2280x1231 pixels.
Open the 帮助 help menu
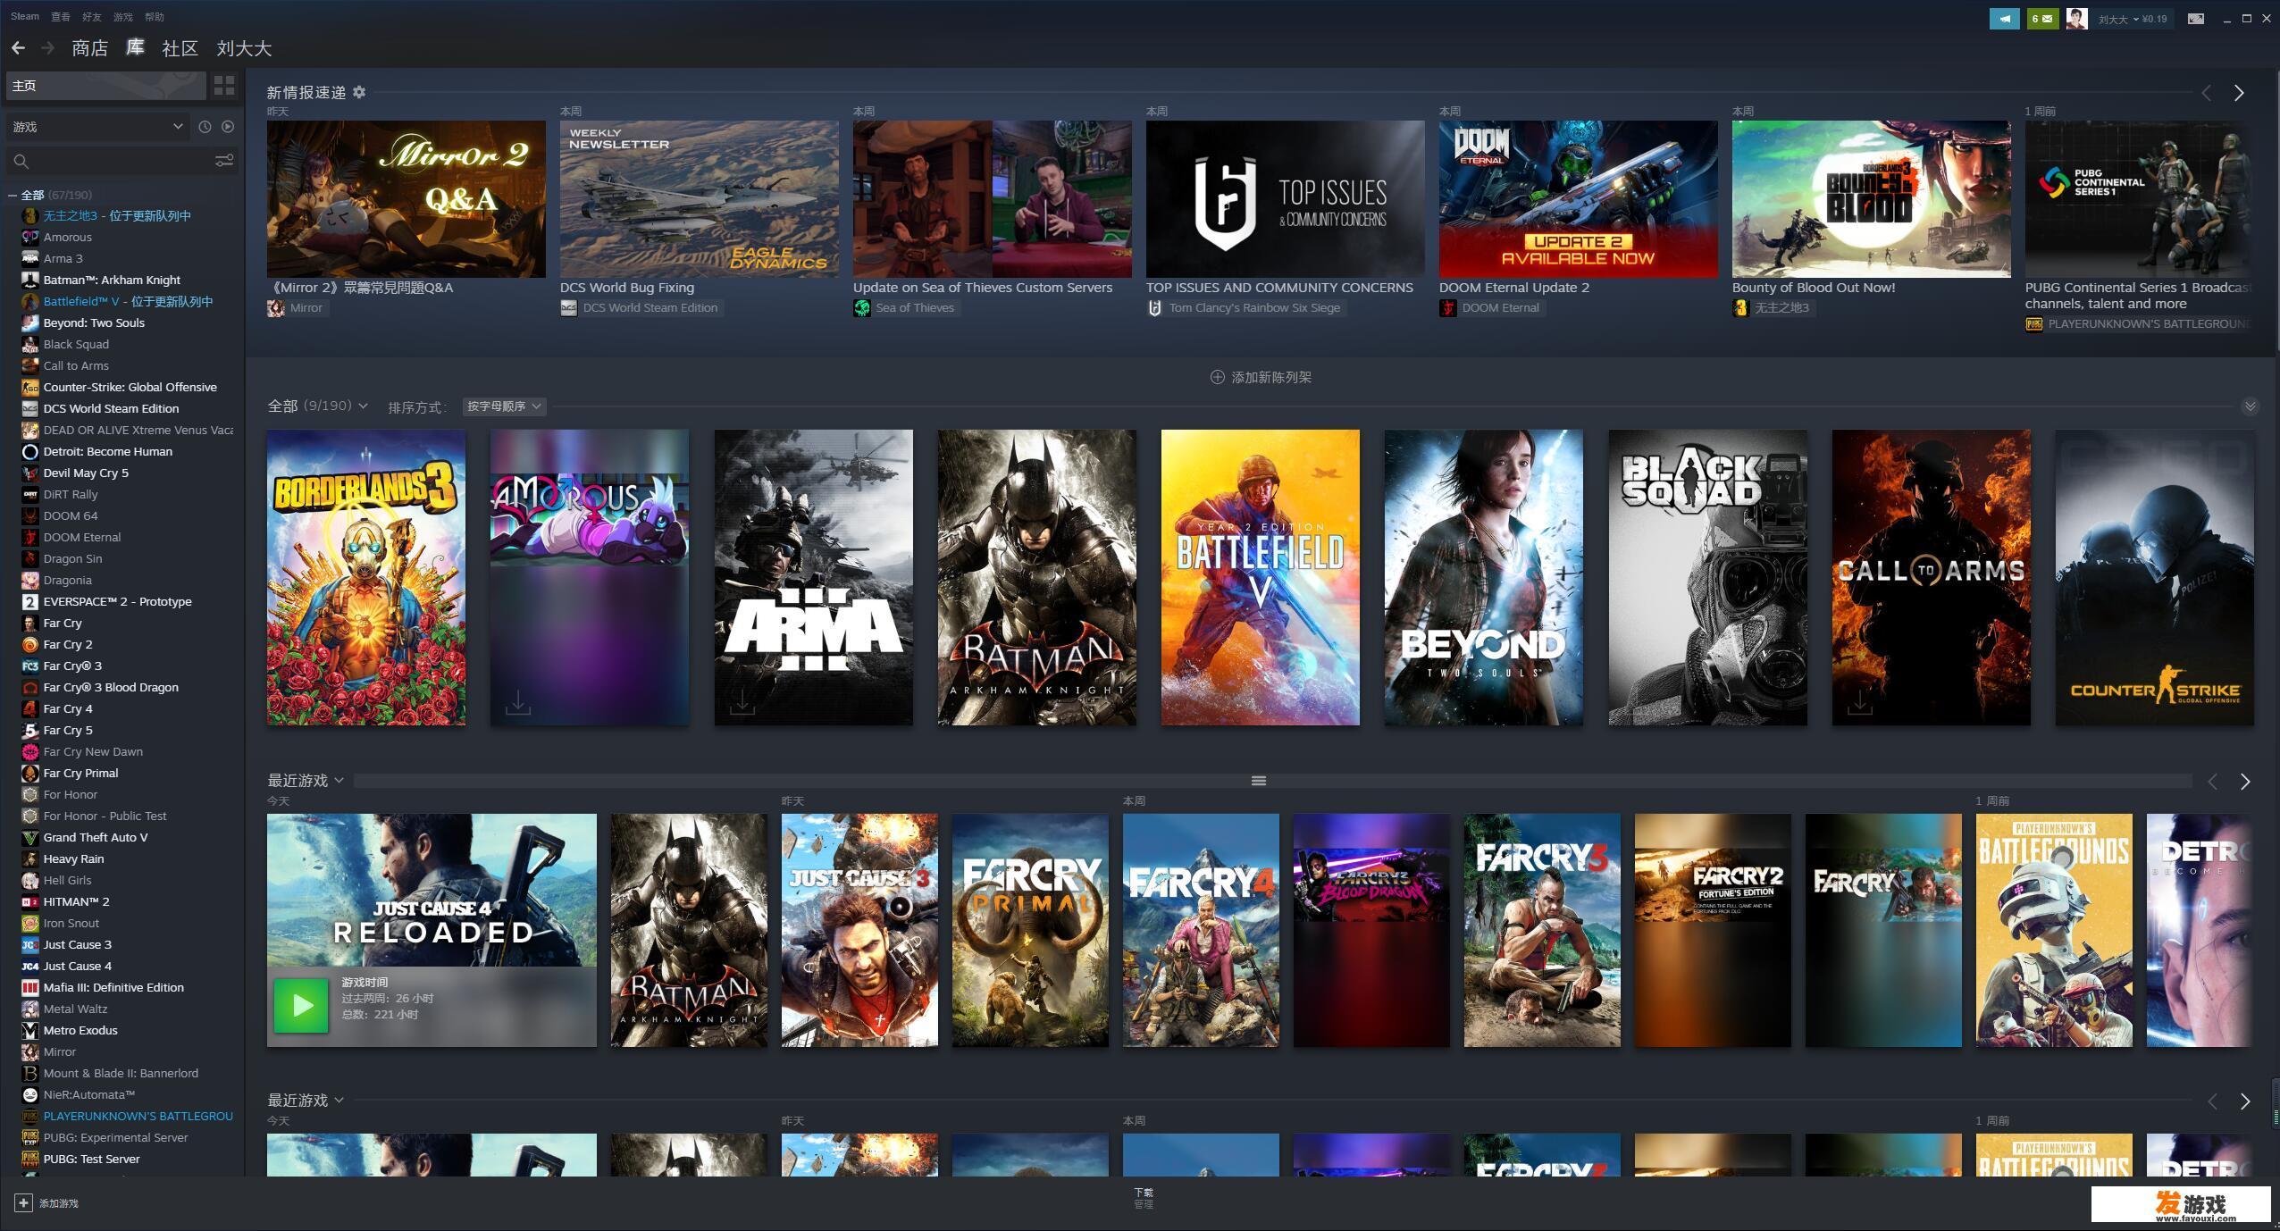(x=155, y=16)
